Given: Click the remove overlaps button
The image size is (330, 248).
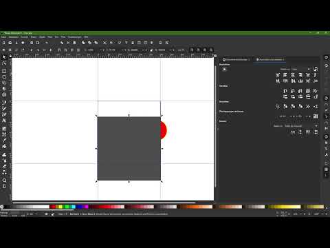Looking at the screenshot, I should pyautogui.click(x=316, y=116).
